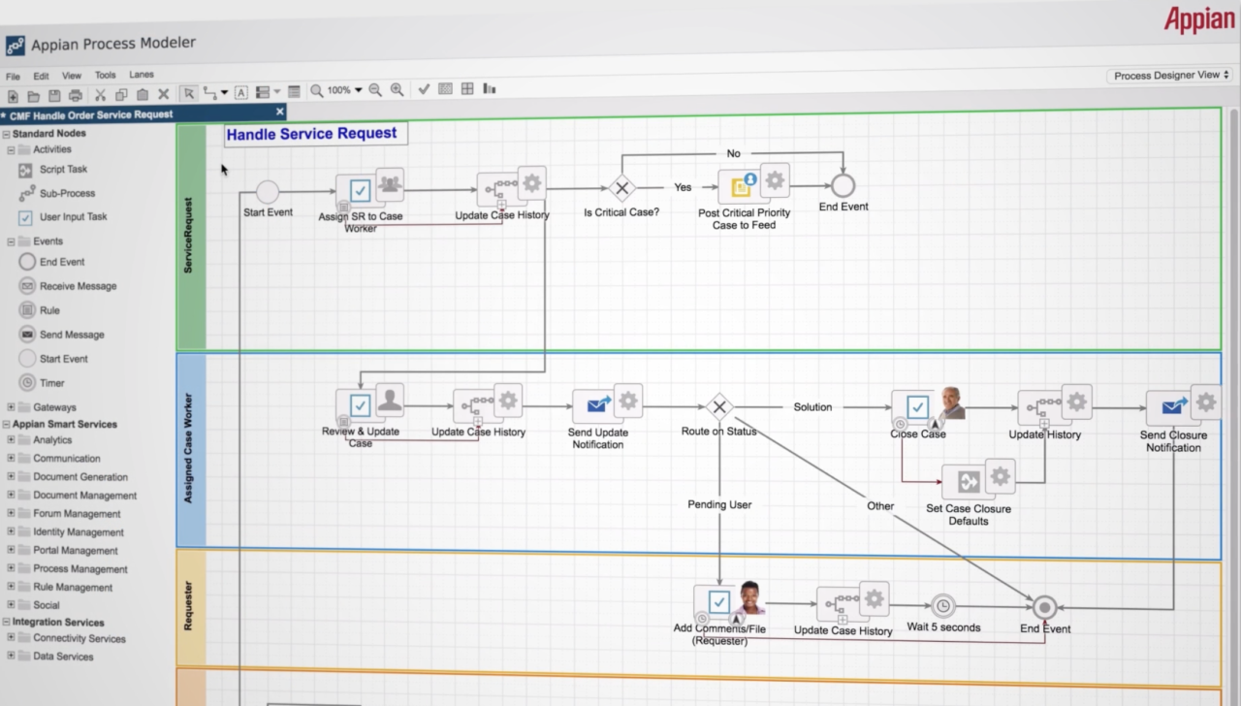
Task: Click the Zoom Out magnifier icon
Action: click(x=375, y=90)
